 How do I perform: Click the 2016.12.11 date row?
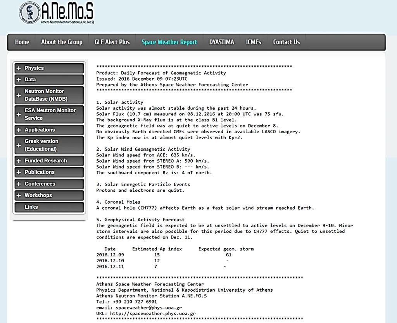click(x=110, y=266)
